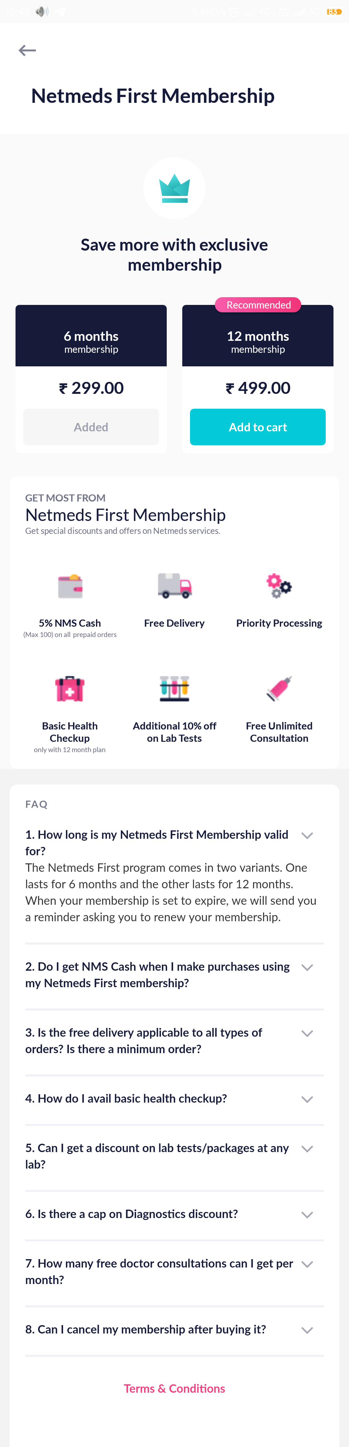Collapse the membership validity FAQ answer
The height and width of the screenshot is (1447, 349).
pyautogui.click(x=307, y=835)
